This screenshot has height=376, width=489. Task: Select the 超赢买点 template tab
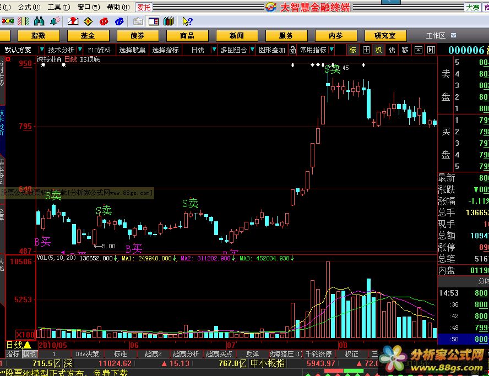pyautogui.click(x=219, y=354)
